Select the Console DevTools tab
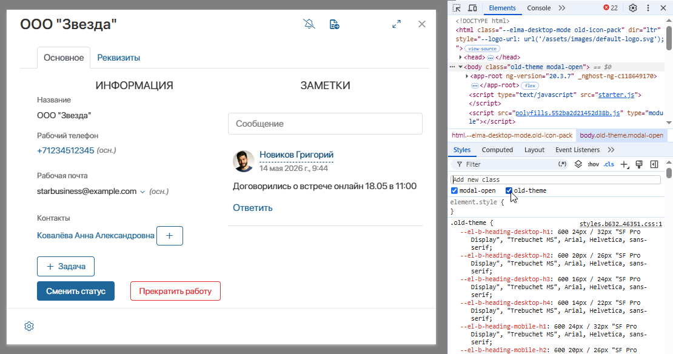 click(x=538, y=8)
